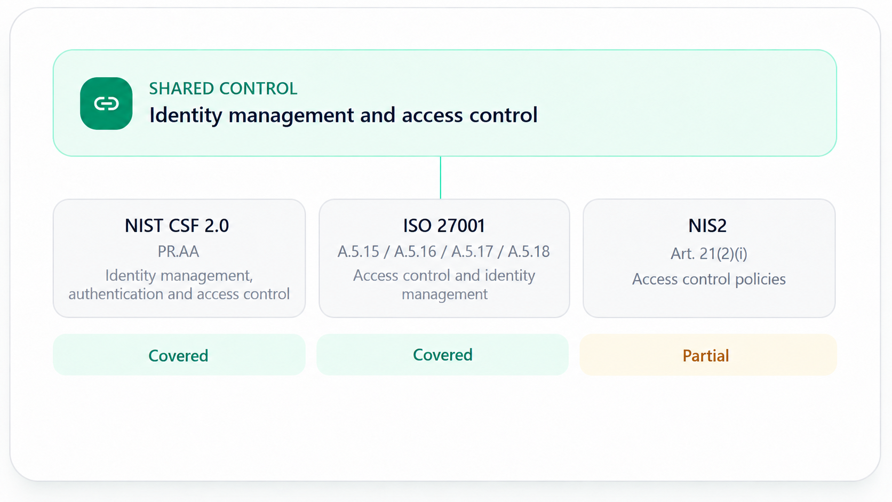Click the Covered status under ISO 27001
This screenshot has width=892, height=502.
point(443,355)
